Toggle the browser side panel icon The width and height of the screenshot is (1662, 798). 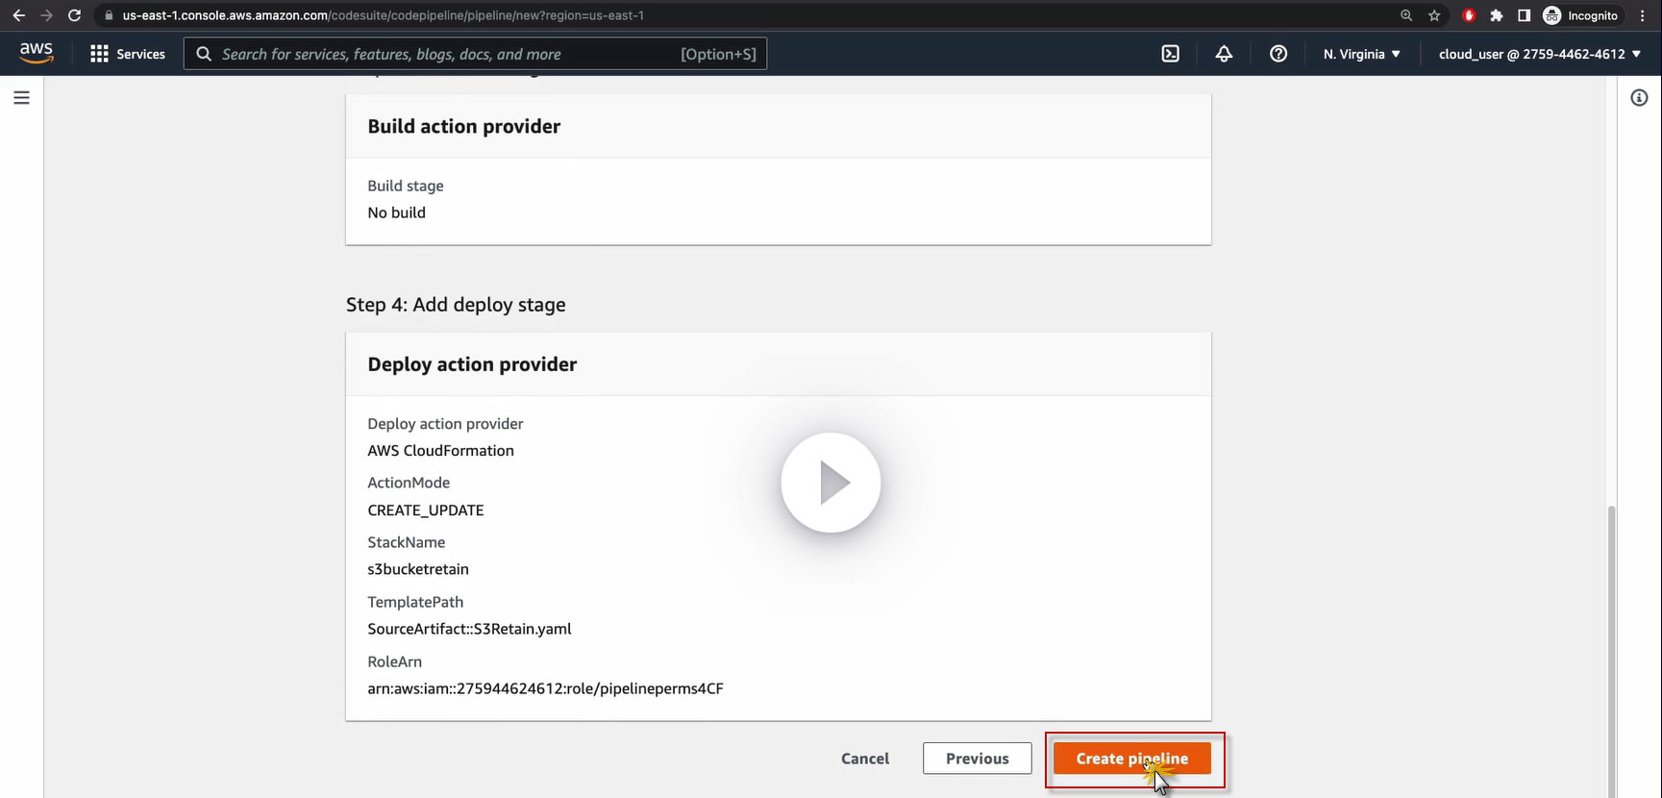point(1524,15)
